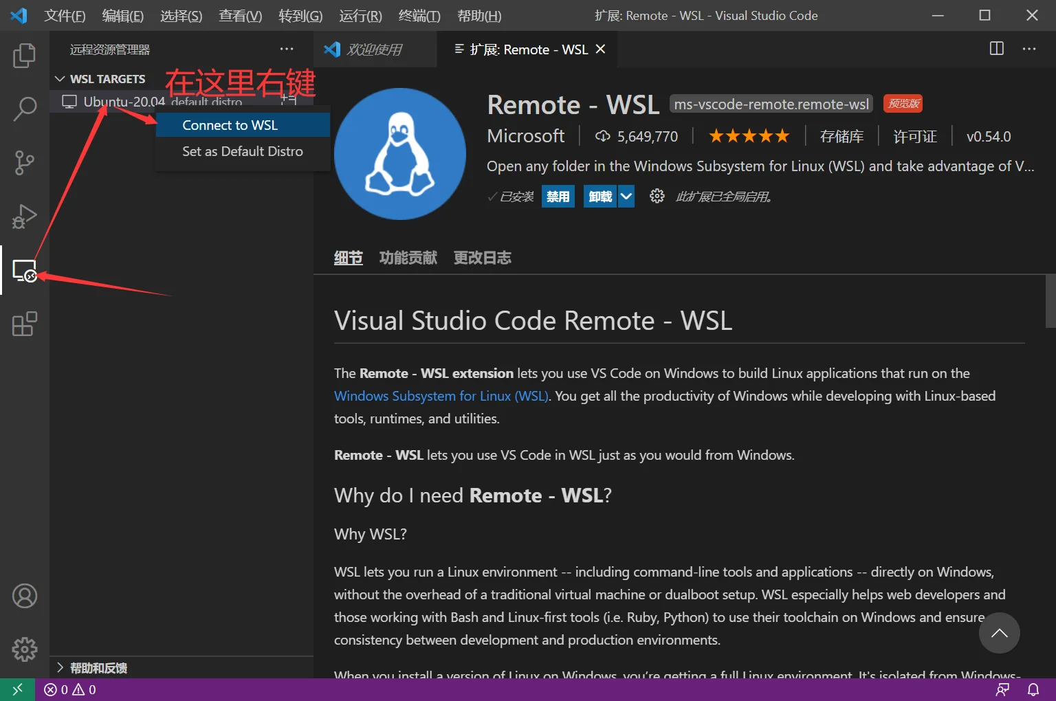Click the green remote window indicator
The width and height of the screenshot is (1056, 701).
tap(17, 689)
